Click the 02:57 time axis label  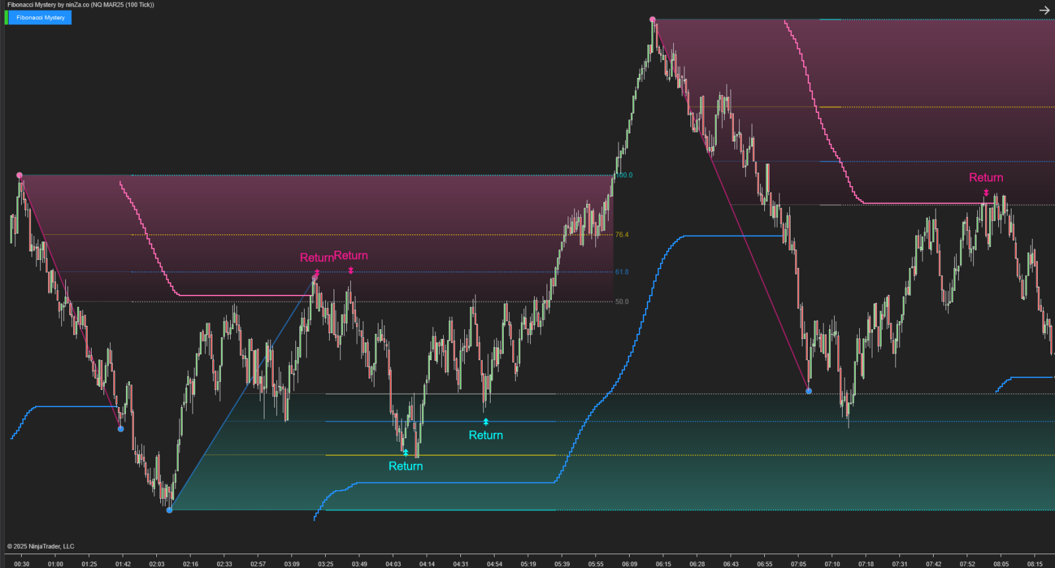258,564
